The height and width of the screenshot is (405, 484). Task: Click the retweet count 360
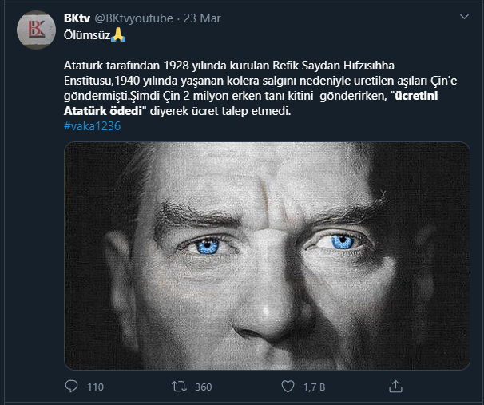[x=203, y=387]
